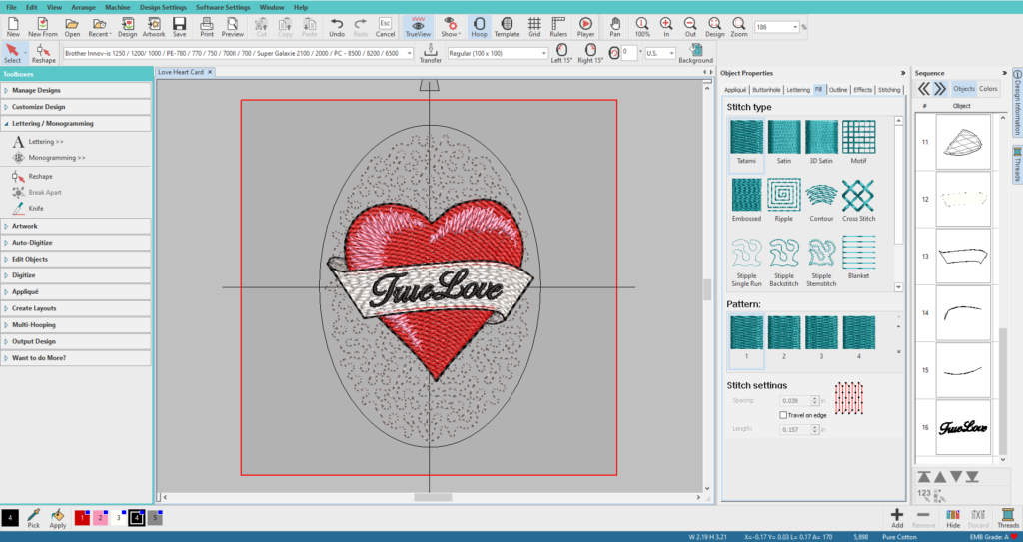
Task: Expand the Appliqué toolbox section
Action: pyautogui.click(x=26, y=291)
